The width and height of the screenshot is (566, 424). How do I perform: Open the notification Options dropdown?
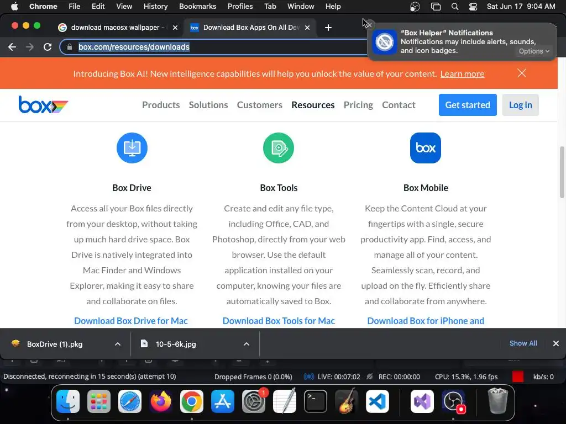click(534, 51)
